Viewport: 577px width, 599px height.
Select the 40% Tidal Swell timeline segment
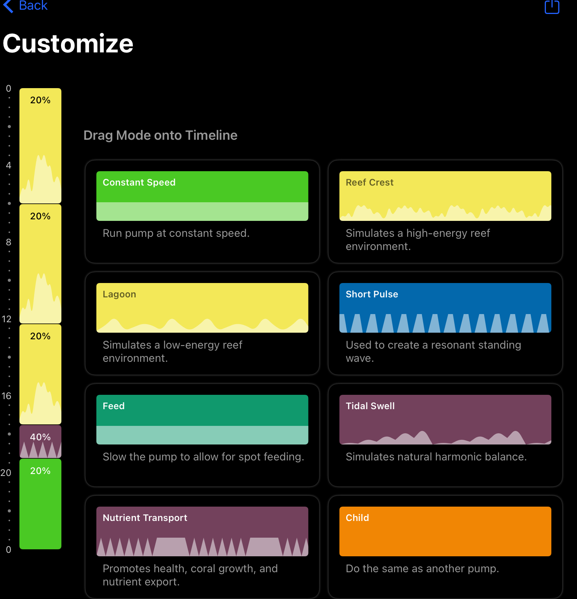tap(40, 442)
